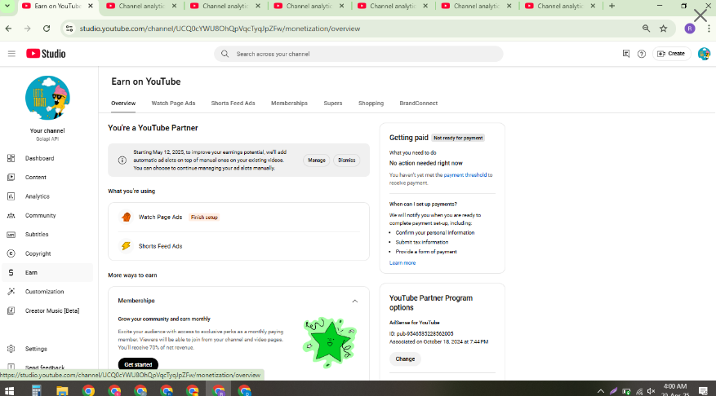Open File Explorer from taskbar

pyautogui.click(x=62, y=390)
